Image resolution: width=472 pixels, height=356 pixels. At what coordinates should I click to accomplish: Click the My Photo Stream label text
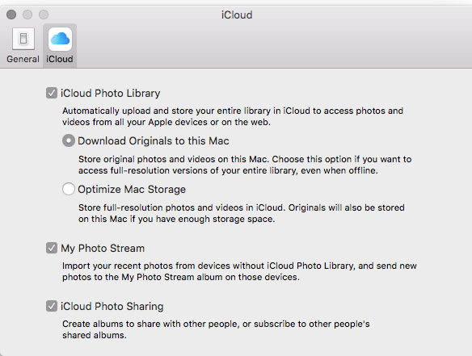[103, 249]
